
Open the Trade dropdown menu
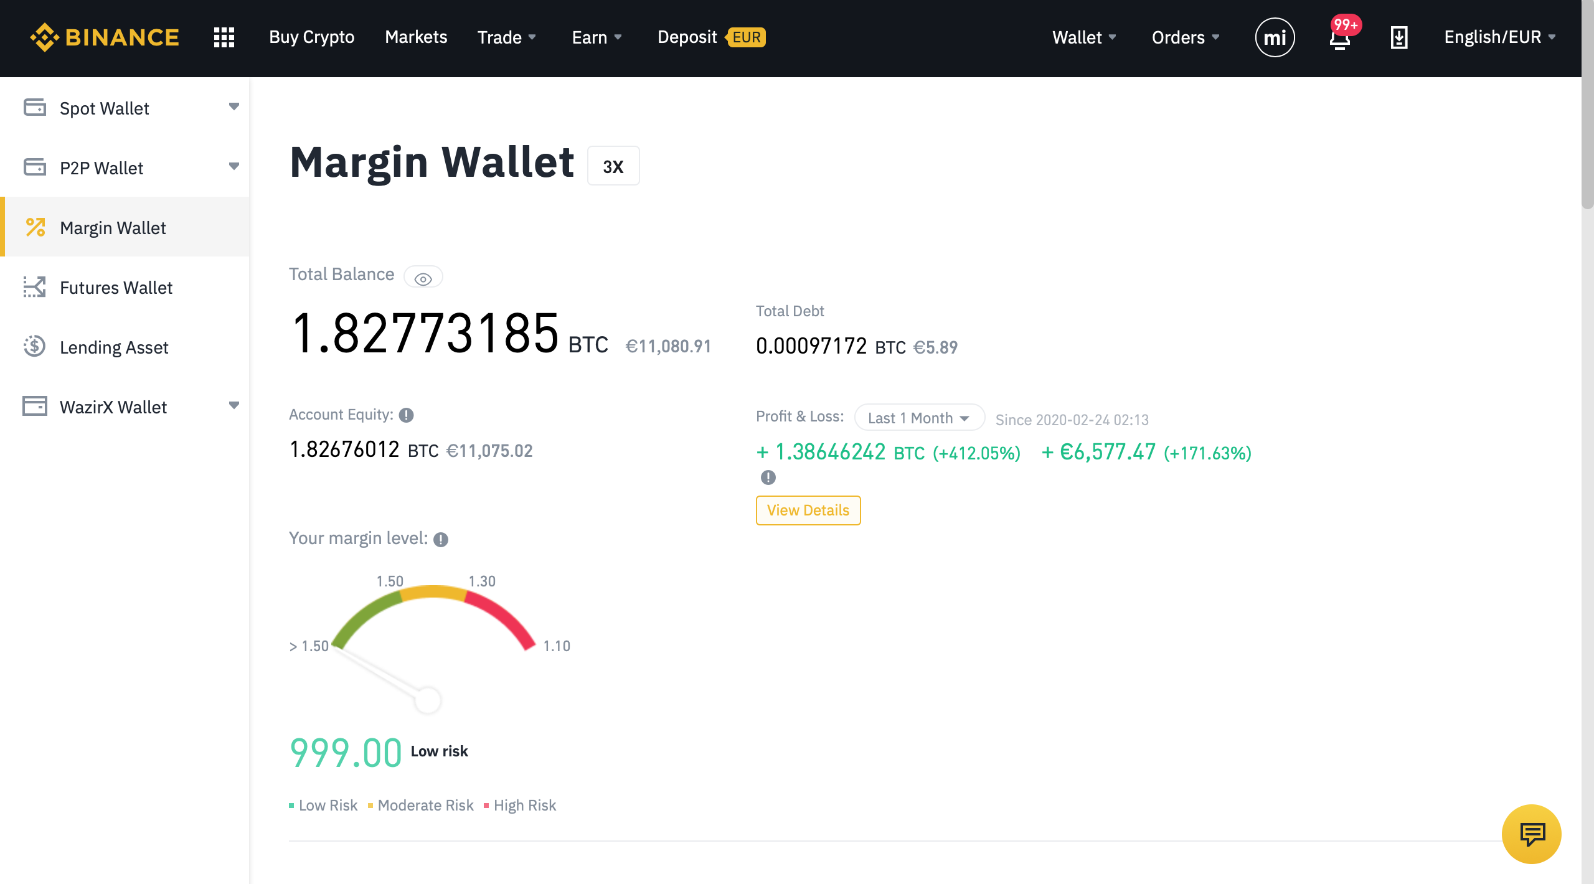(507, 37)
